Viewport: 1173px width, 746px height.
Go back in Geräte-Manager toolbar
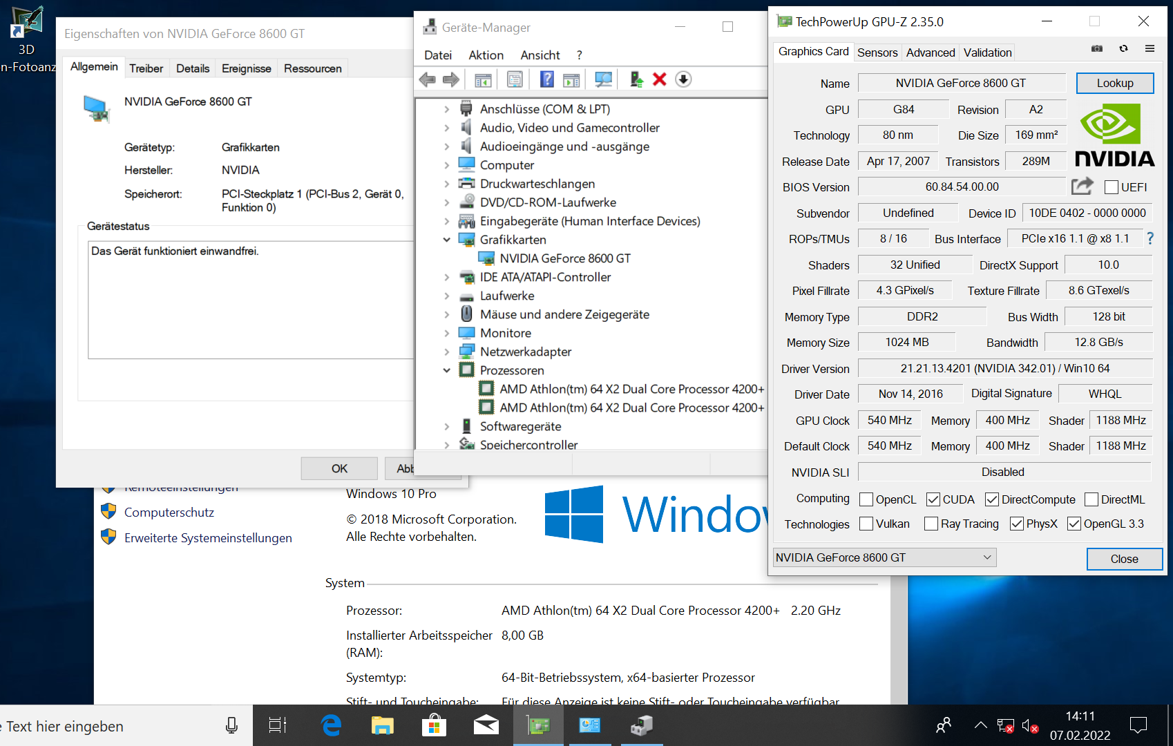coord(428,79)
